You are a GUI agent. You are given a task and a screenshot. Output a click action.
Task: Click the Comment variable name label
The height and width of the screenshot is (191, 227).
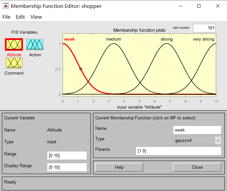pyautogui.click(x=14, y=73)
